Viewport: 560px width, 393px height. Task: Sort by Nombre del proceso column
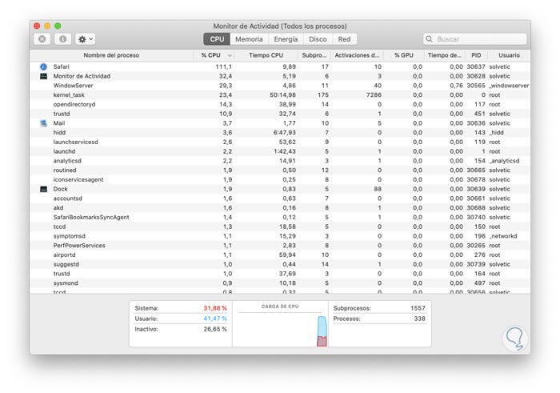click(111, 55)
